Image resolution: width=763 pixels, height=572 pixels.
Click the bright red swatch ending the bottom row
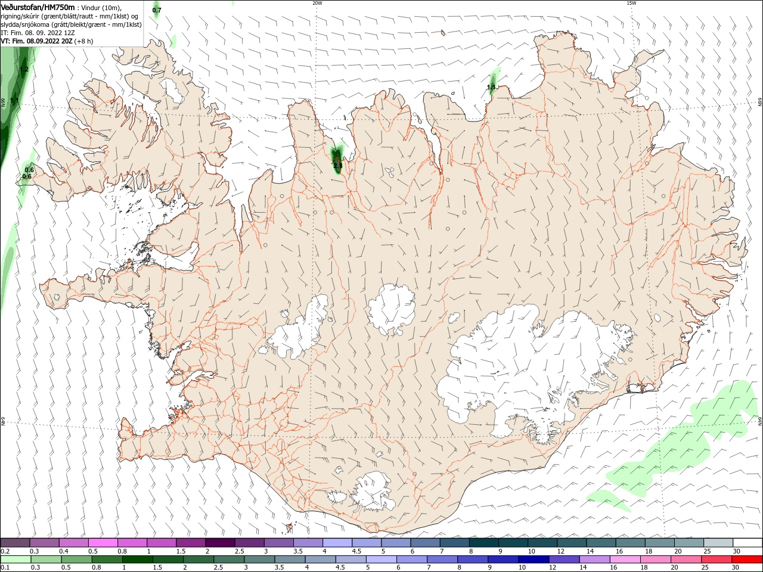tap(748, 559)
